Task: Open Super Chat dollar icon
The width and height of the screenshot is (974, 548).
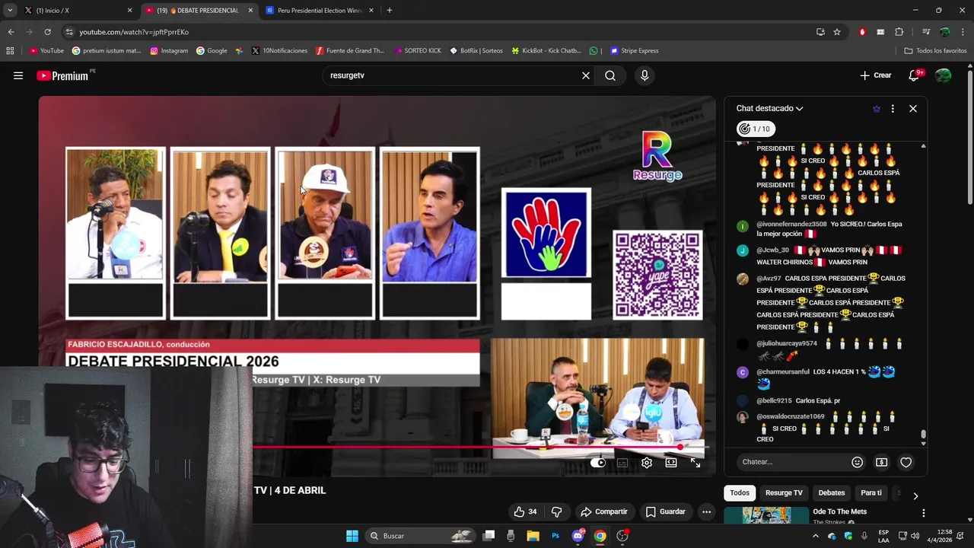Action: 882,462
